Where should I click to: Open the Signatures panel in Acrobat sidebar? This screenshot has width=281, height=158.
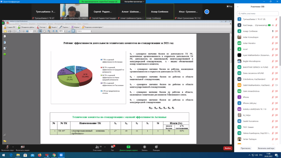pyautogui.click(x=5, y=48)
